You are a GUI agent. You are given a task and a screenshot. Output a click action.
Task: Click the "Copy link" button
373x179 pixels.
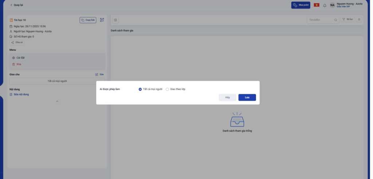point(88,20)
